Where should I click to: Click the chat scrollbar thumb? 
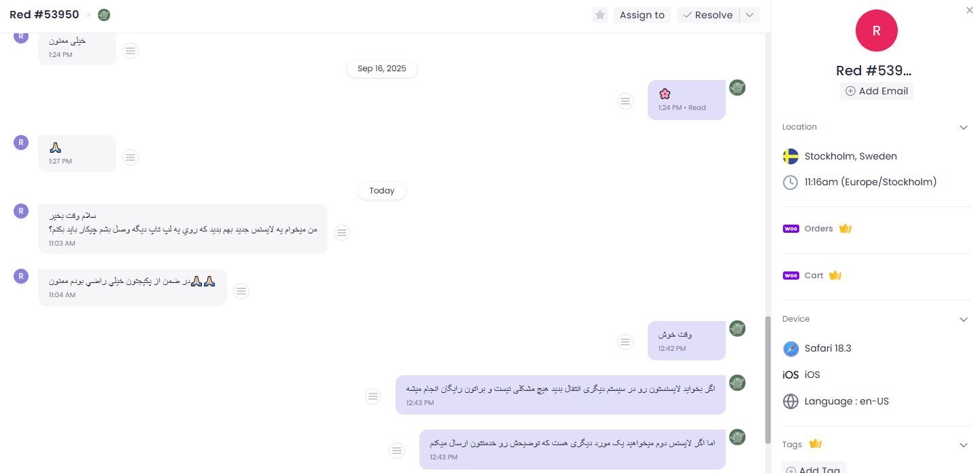(768, 380)
